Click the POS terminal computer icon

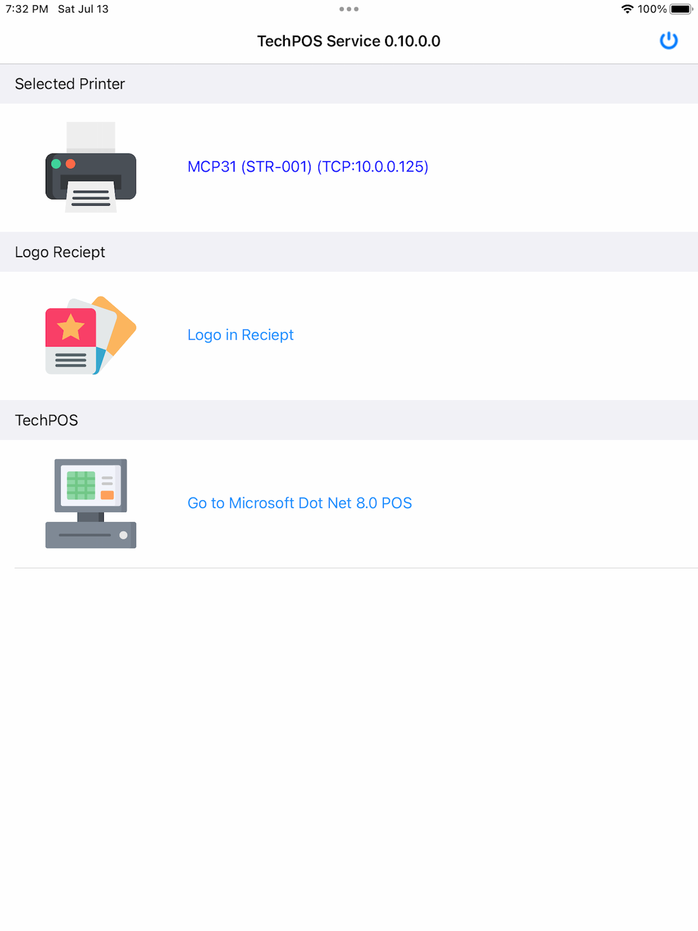(x=91, y=503)
